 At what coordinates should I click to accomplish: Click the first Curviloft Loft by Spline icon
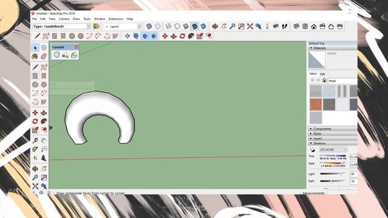[x=56, y=55]
